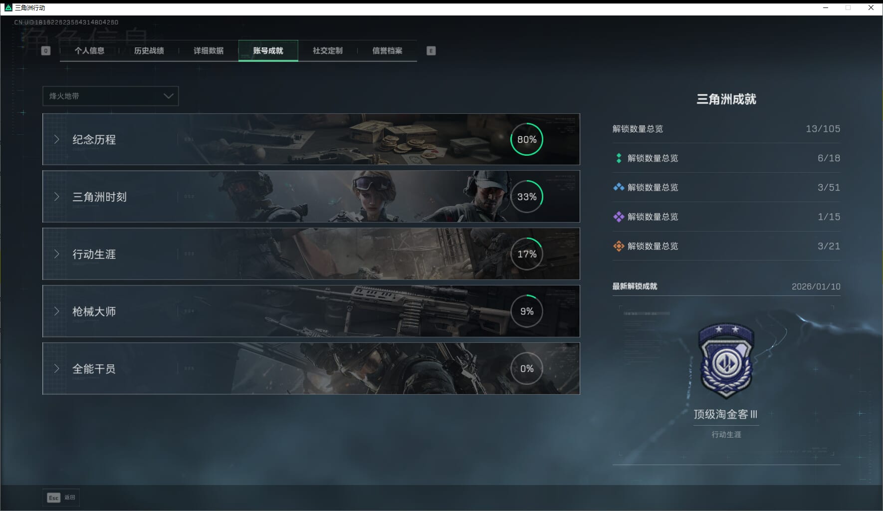Image resolution: width=883 pixels, height=511 pixels.
Task: Switch to the 个人信息 tab
Action: point(89,50)
